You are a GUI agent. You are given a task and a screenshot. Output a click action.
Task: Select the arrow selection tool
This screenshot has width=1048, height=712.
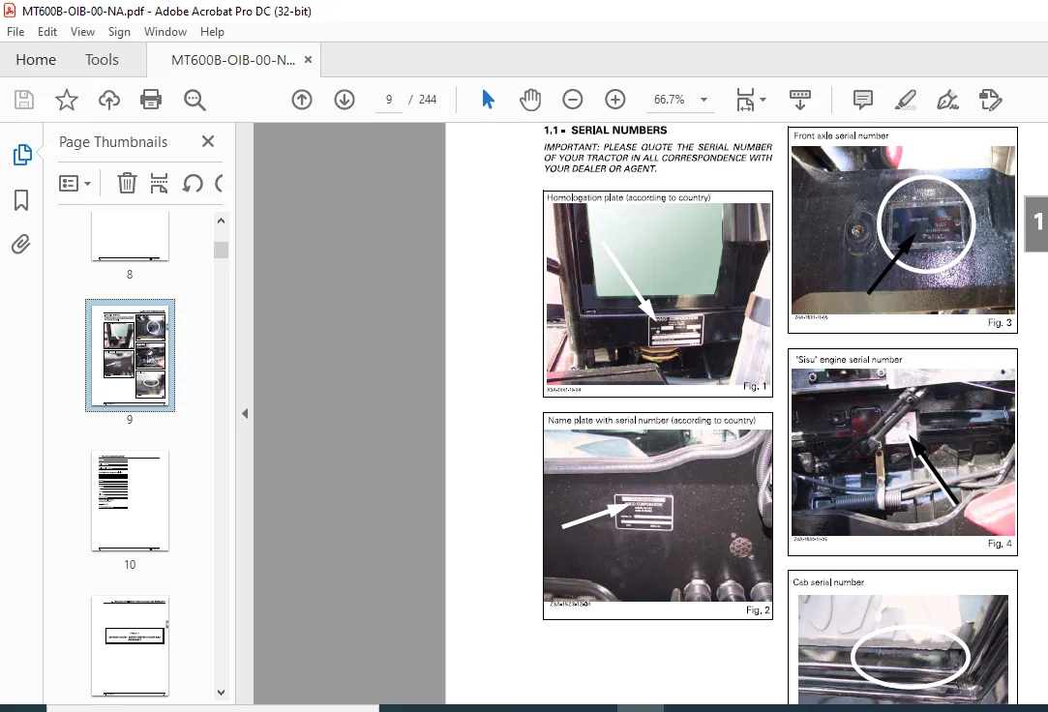coord(488,100)
